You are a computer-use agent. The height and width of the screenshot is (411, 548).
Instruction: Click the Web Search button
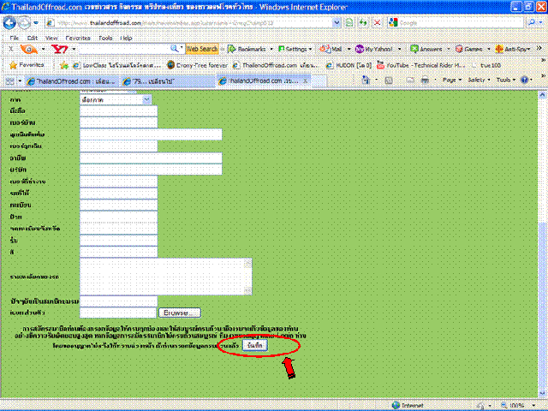202,50
